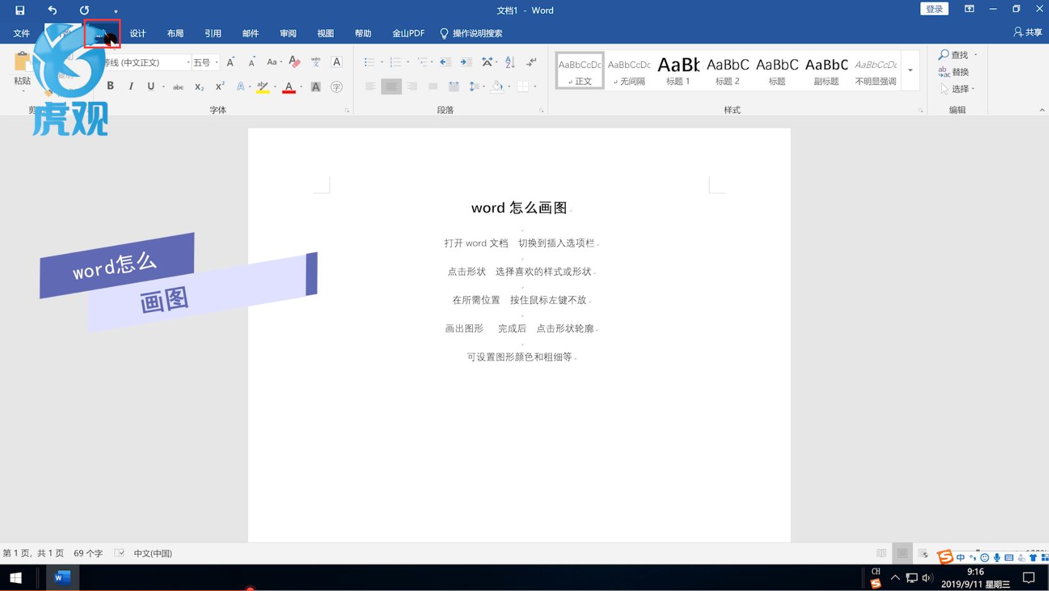The width and height of the screenshot is (1049, 591).
Task: Apply the 无间隔 style
Action: click(629, 70)
